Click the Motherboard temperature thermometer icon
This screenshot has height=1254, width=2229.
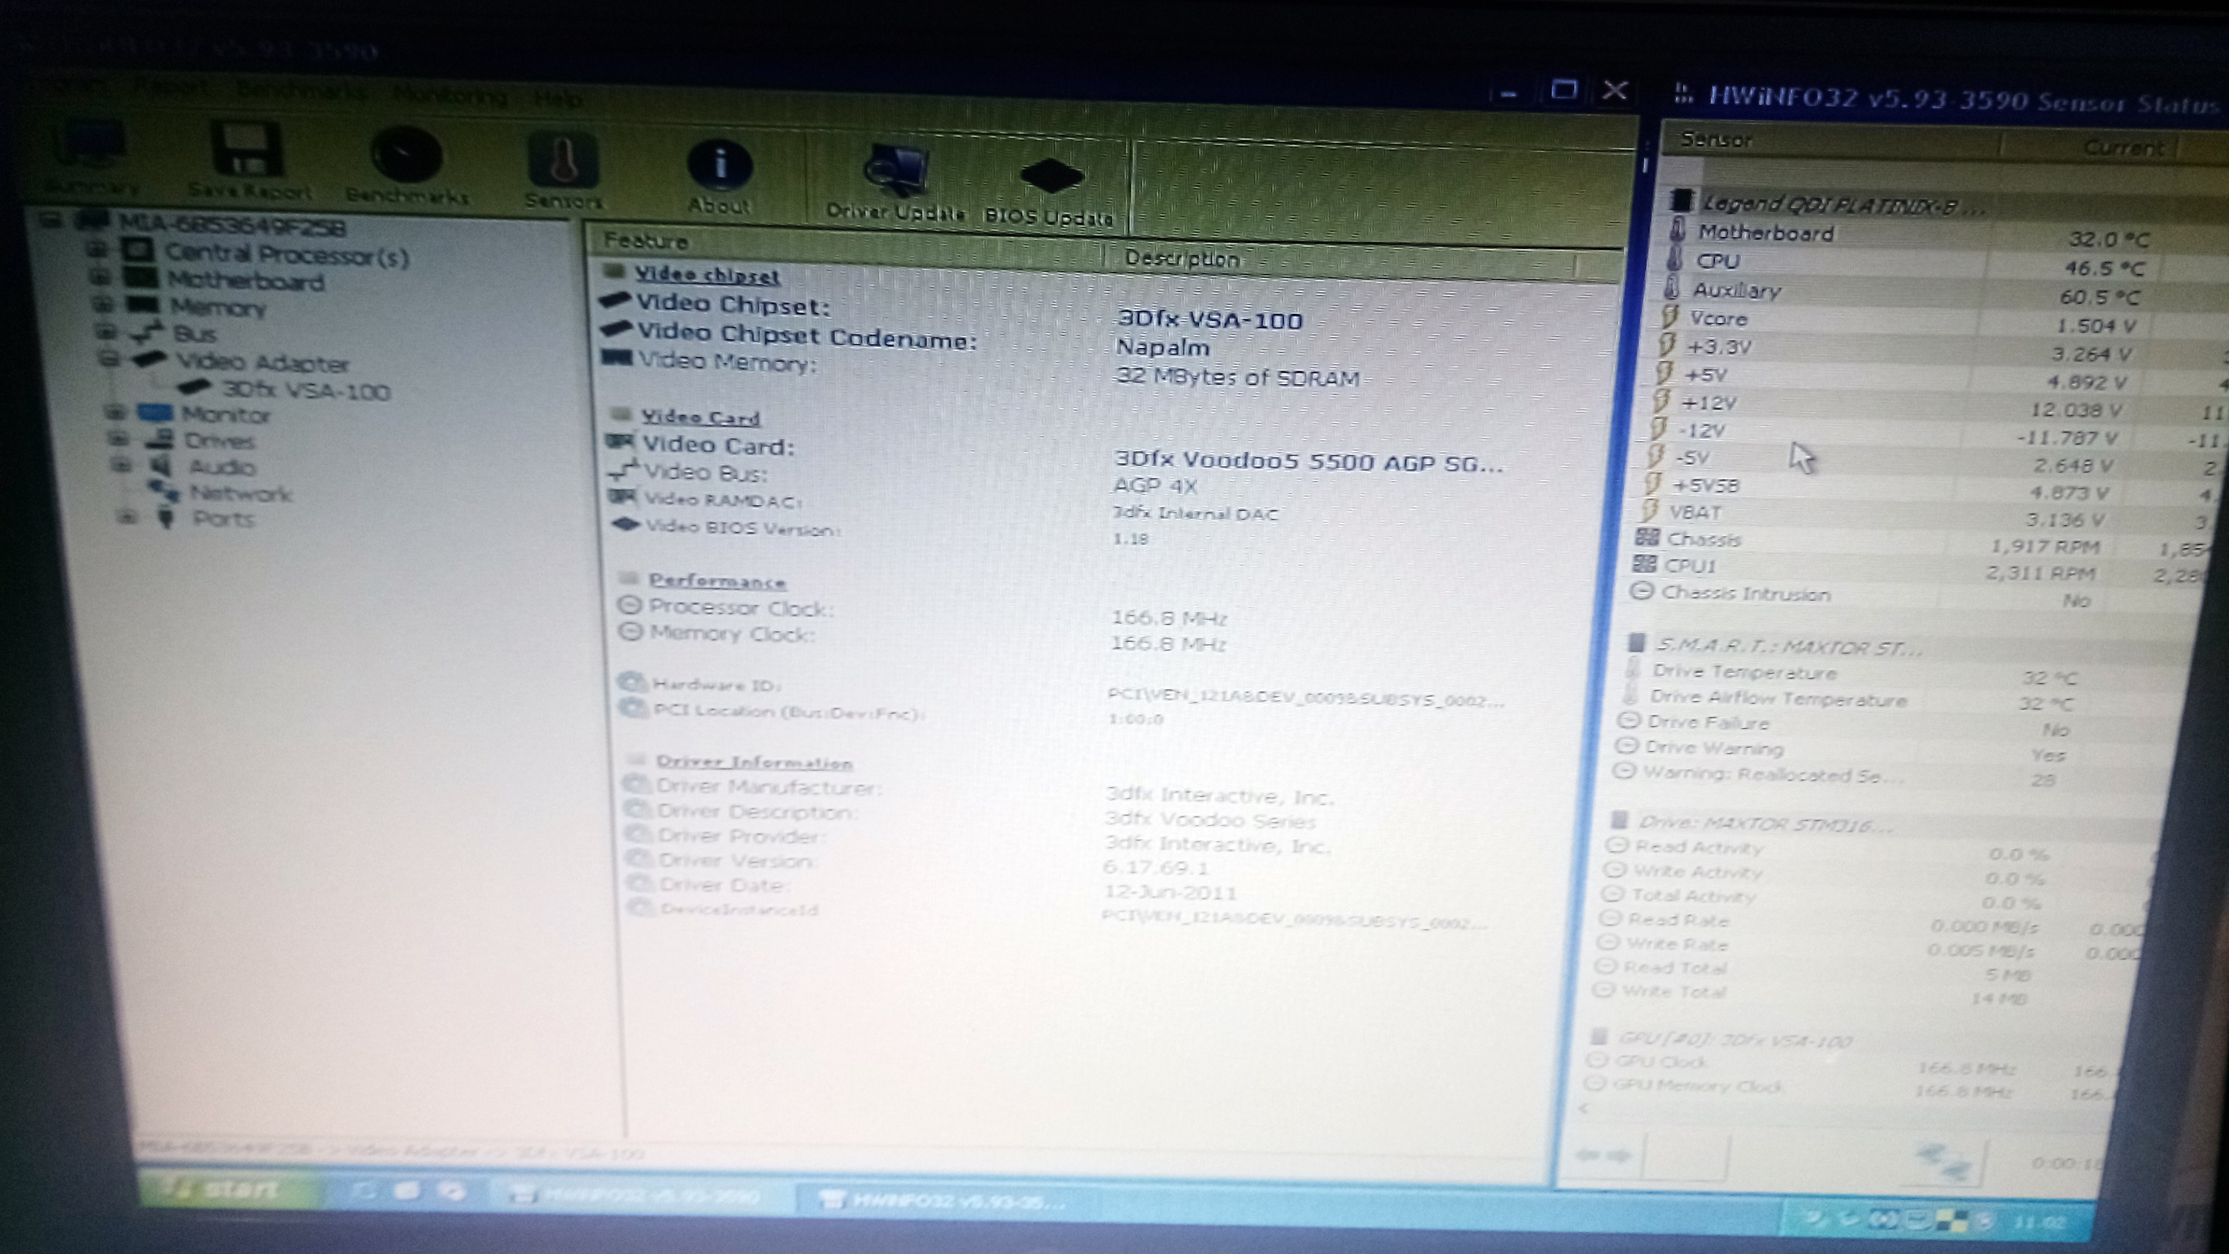pos(1677,230)
